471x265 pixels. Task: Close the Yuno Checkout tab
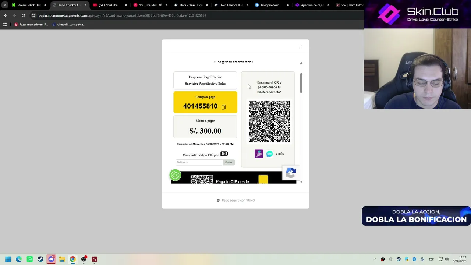coord(85,5)
